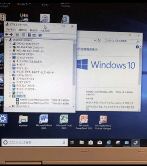The height and width of the screenshot is (166, 147).
Task: Collapse the プロセッサ node
Action: coord(10,96)
